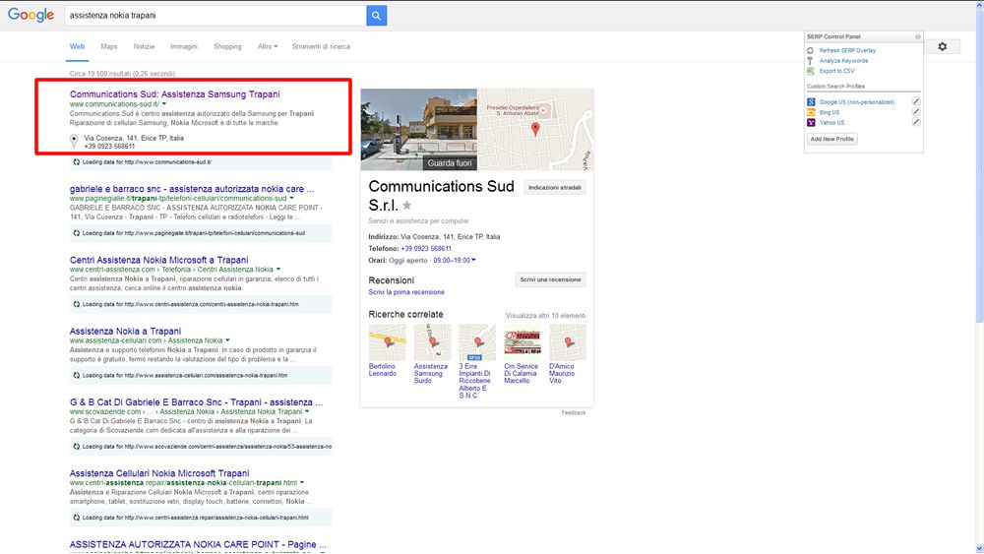Collapse the SERP Control Panel minus icon
Screen dimensions: 984x554
pyautogui.click(x=917, y=37)
